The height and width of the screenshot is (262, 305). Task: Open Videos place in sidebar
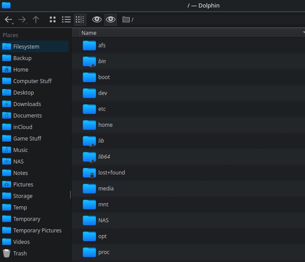[35, 242]
